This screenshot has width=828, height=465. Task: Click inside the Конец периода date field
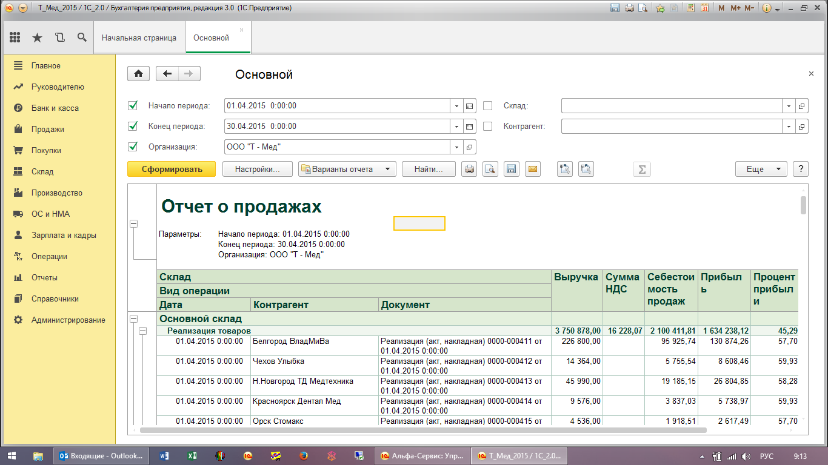pyautogui.click(x=336, y=127)
